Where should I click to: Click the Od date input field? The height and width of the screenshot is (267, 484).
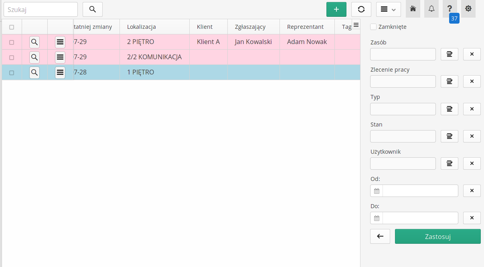point(420,191)
